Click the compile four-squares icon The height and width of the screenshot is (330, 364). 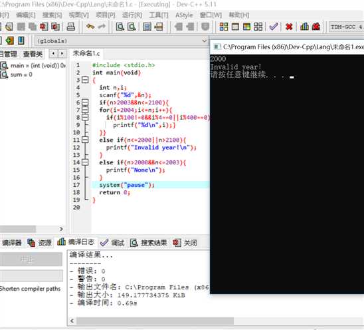click(224, 27)
